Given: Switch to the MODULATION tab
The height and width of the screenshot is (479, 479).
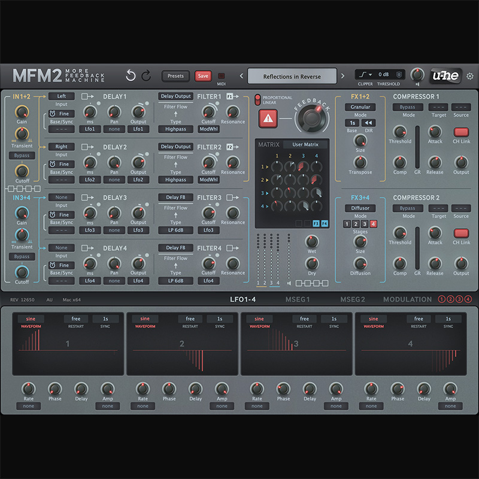Looking at the screenshot, I should click(408, 299).
